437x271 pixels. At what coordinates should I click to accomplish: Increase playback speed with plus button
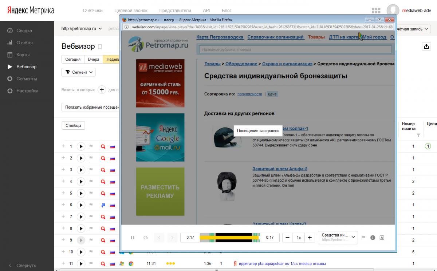(310, 238)
